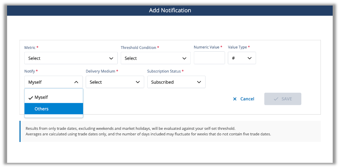Click the Subscription Status chevron arrow
Viewport: 340px width, 168px height.
pos(199,82)
